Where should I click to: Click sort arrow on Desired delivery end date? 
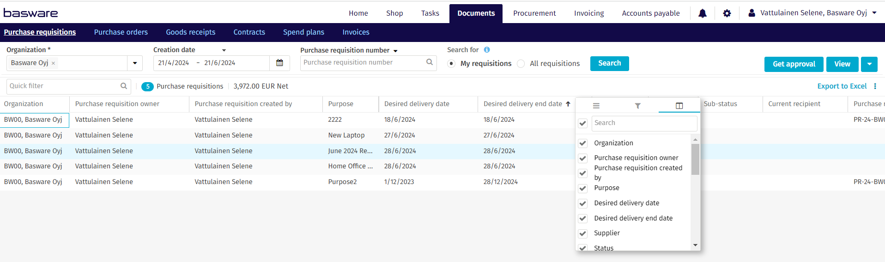coord(568,104)
